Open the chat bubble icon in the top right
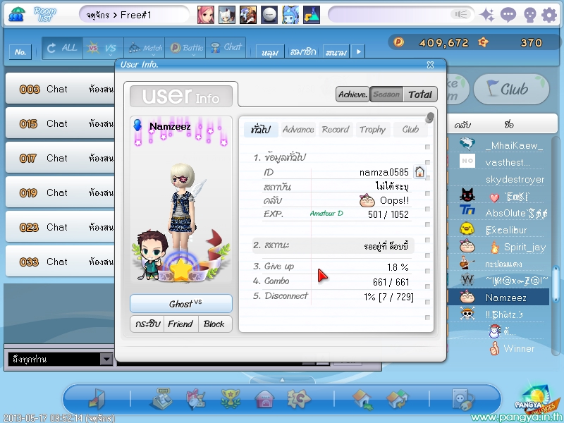This screenshot has height=423, width=564. click(508, 15)
